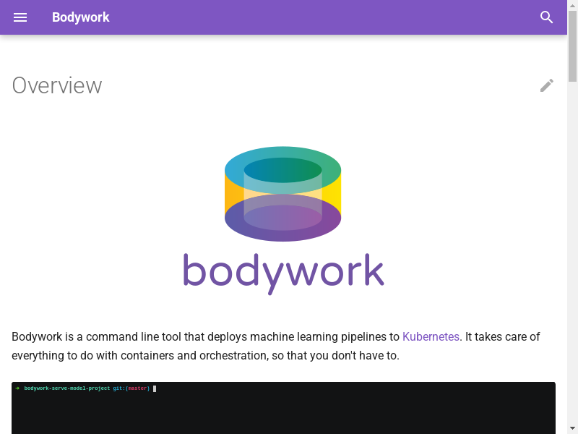Click the Overview page heading
Viewport: 578px width, 434px height.
(x=57, y=85)
